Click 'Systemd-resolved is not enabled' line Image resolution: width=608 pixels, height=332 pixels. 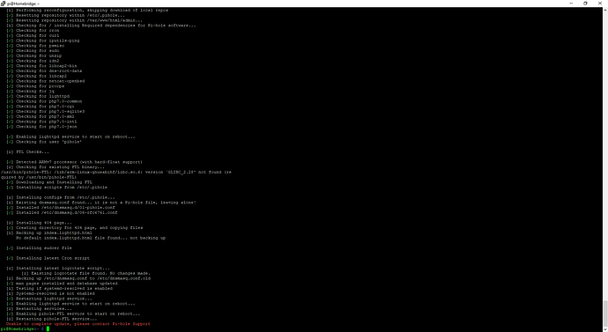(50, 293)
